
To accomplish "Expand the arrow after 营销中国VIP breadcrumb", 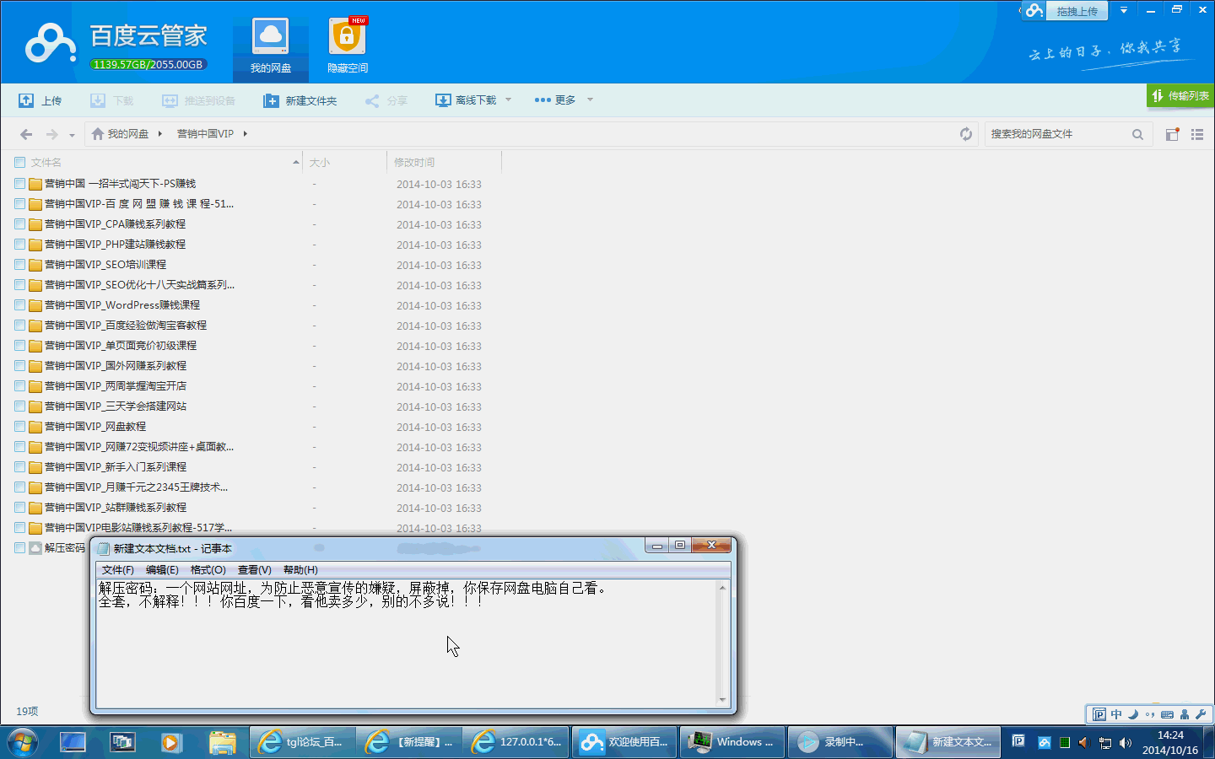I will 245,134.
